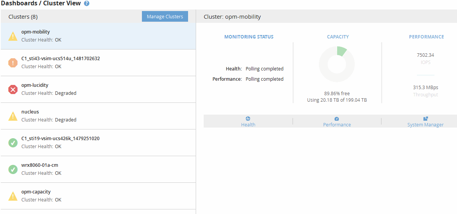Click the help question mark icon
This screenshot has height=214, width=457.
pos(87,3)
